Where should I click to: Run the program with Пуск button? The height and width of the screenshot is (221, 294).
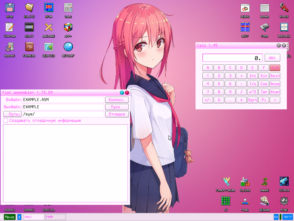click(x=117, y=107)
